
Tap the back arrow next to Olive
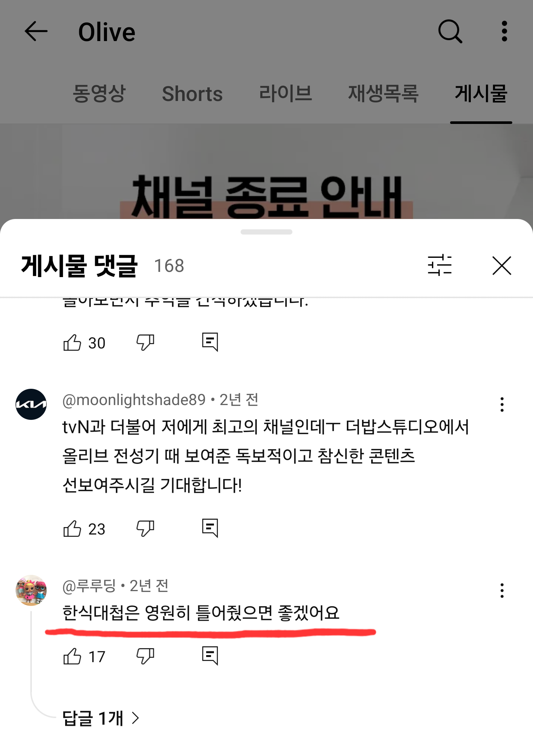[x=36, y=31]
